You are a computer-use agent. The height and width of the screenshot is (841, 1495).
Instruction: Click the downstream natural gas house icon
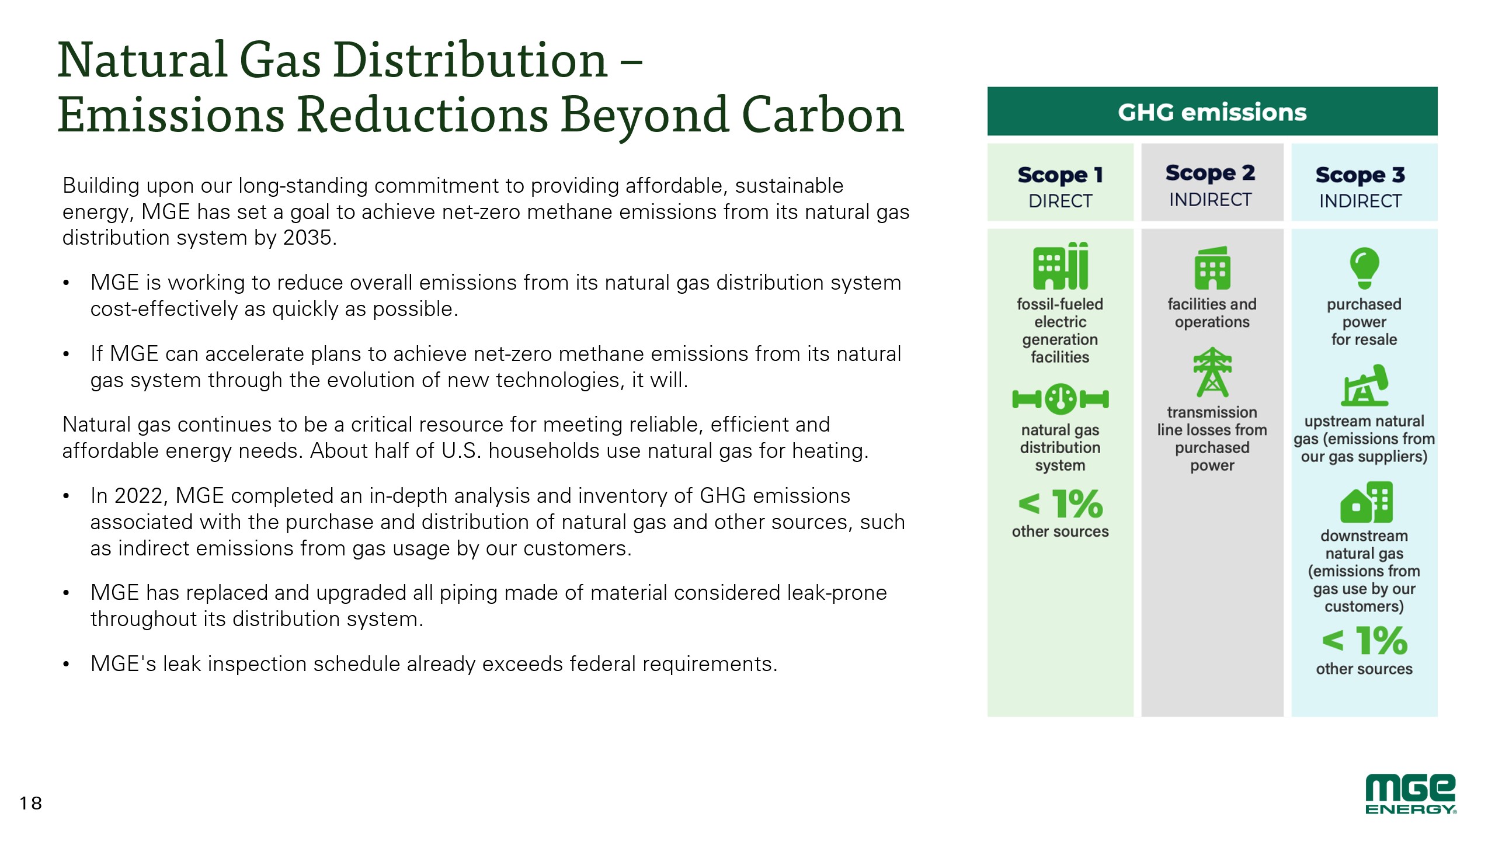click(1366, 502)
